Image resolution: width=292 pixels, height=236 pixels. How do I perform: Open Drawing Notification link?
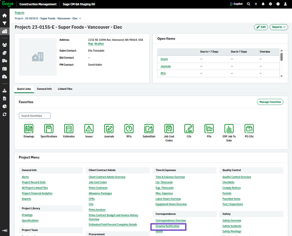point(168,226)
